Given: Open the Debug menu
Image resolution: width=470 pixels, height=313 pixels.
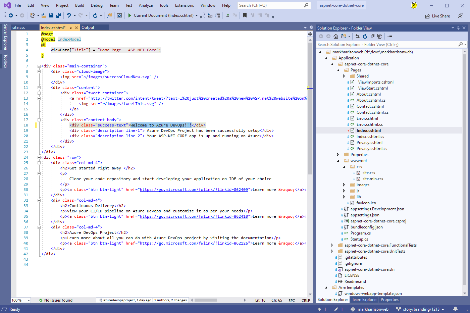Looking at the screenshot, I should [x=97, y=5].
